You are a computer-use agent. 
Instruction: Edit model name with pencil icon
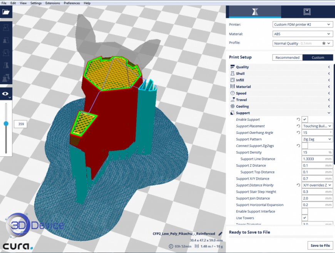click(220, 234)
